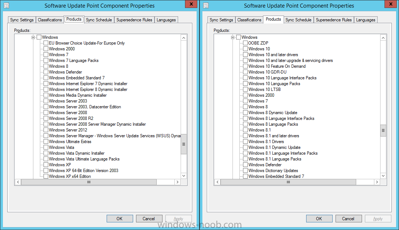
Task: Click vertical scrollbar thumb in left product list
Action: (184, 144)
